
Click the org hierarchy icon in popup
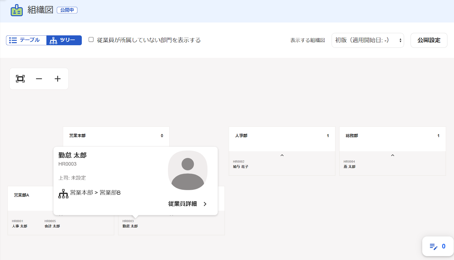(63, 194)
